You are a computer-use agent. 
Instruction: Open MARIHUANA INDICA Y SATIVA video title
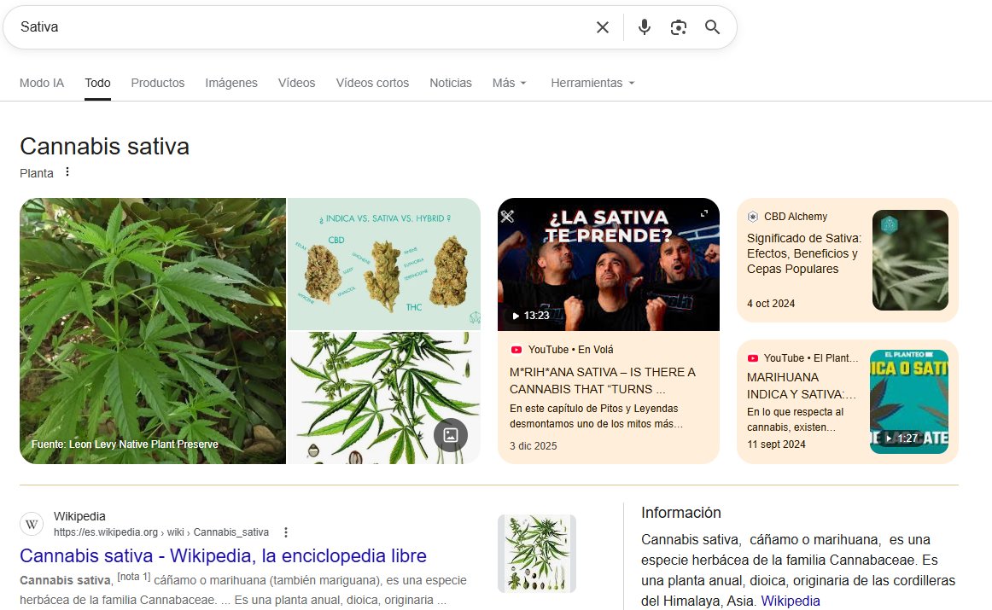[x=802, y=386]
